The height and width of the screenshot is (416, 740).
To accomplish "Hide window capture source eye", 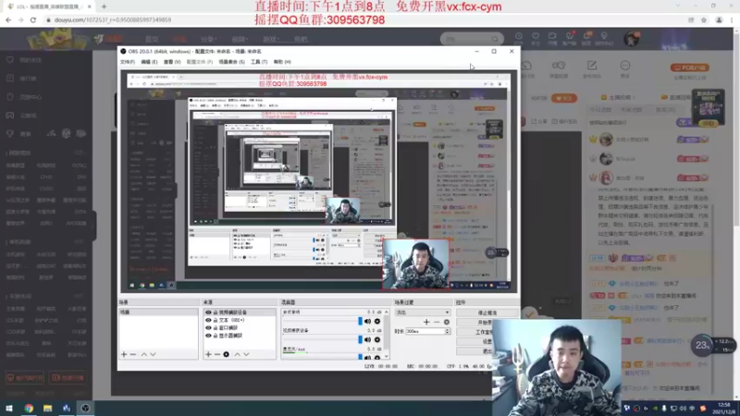I will (x=208, y=328).
